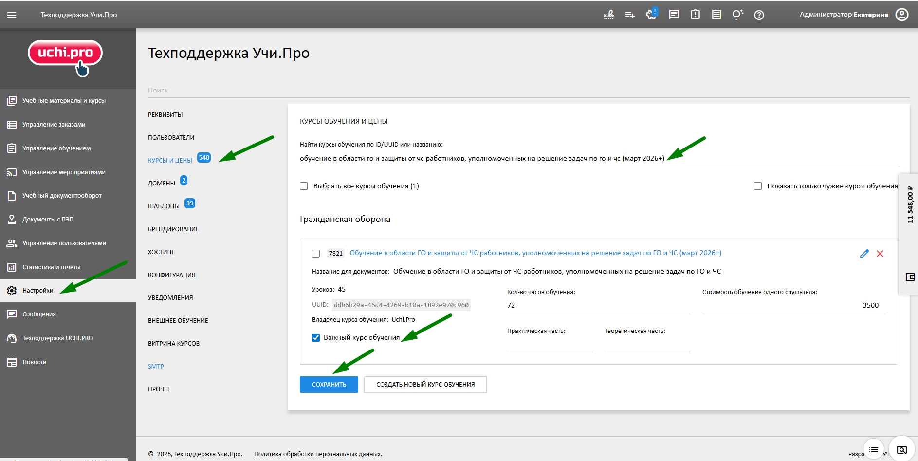Screen dimensions: 918x461
Task: Open the piggy bank icon with alert badge
Action: pos(651,14)
